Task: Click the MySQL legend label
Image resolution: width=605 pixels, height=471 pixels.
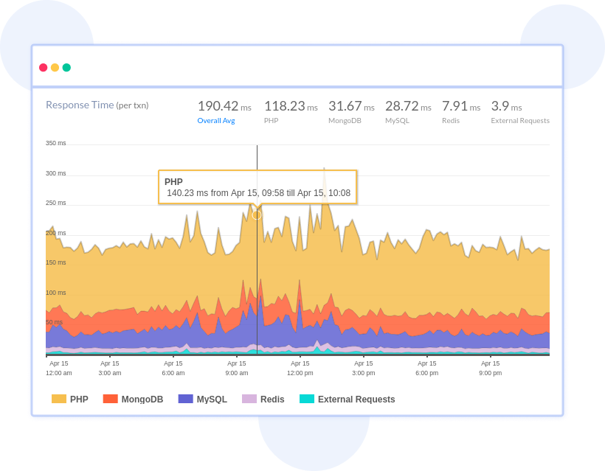Action: click(212, 400)
